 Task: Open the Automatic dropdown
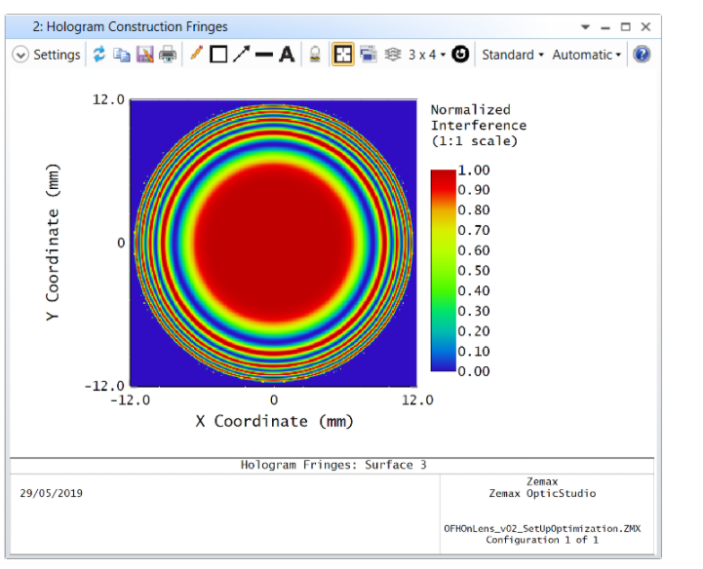(586, 55)
